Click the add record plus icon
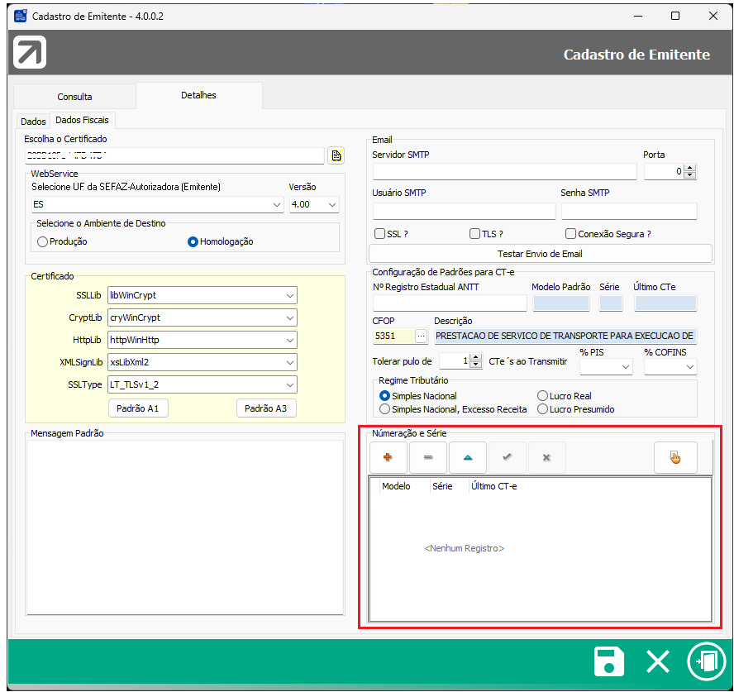This screenshot has width=734, height=692. point(388,457)
